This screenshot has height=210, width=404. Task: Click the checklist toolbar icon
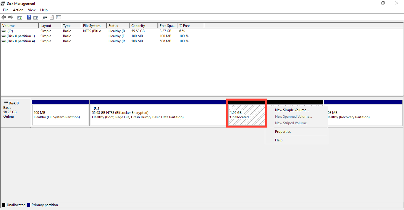pos(58,17)
